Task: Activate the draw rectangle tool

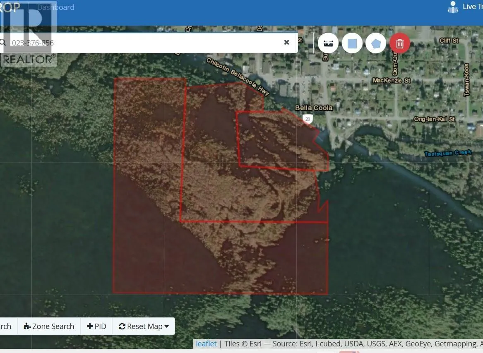Action: (352, 43)
